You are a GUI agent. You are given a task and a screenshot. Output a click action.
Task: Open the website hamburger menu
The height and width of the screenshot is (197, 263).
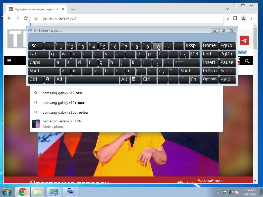[x=9, y=61]
